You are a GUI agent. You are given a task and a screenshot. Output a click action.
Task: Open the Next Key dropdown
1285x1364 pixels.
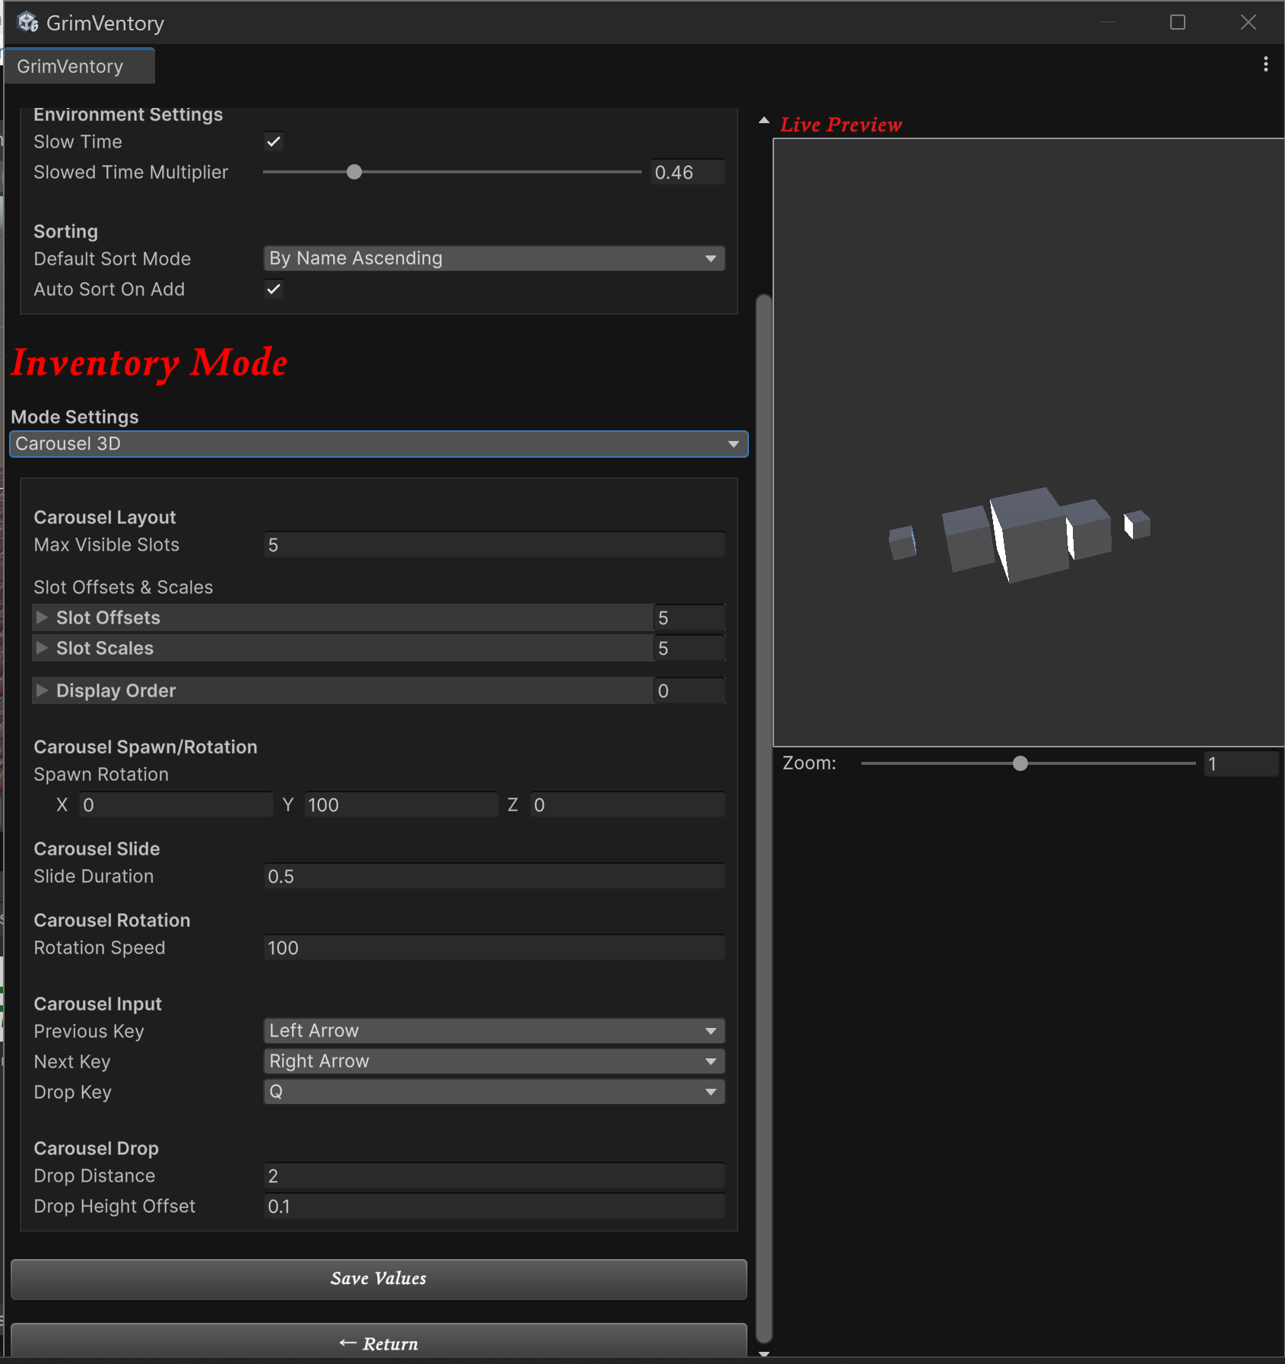pos(493,1061)
